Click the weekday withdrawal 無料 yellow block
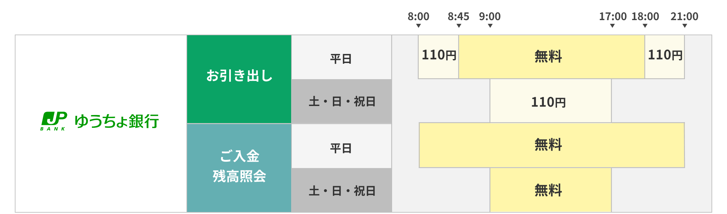Viewport: 727px width, 214px height. point(549,56)
